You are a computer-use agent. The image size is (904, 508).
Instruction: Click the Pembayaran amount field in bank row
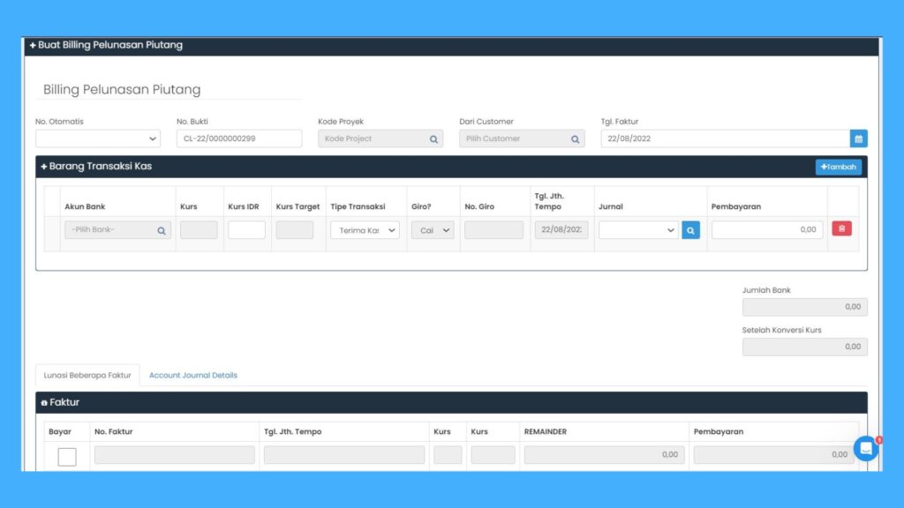point(766,230)
